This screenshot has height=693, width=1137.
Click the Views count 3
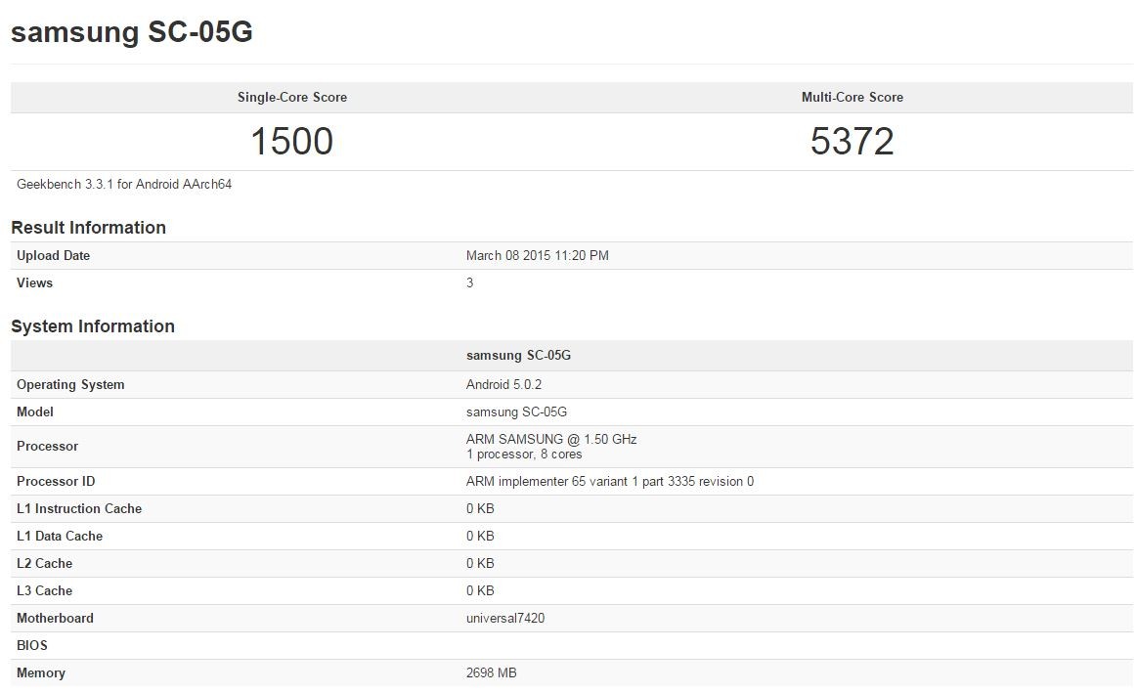coord(470,282)
